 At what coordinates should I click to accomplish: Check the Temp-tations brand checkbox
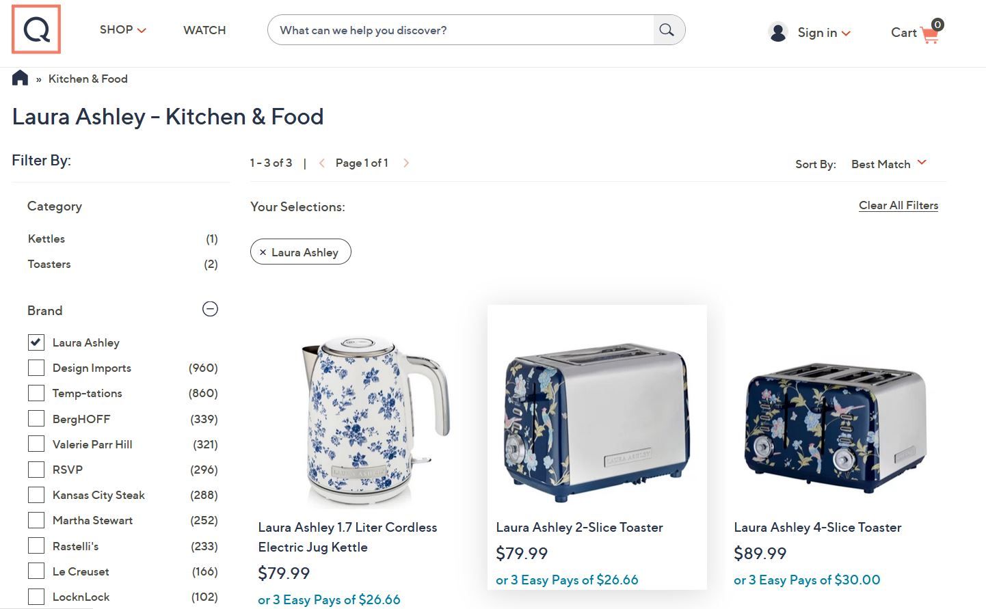point(36,392)
